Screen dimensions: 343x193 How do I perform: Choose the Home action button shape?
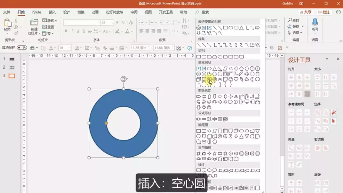(x=220, y=188)
